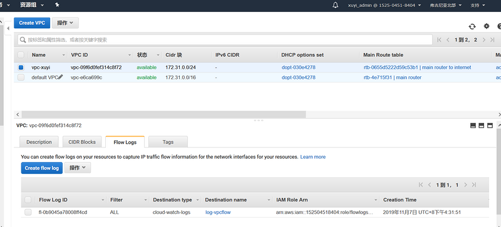Image resolution: width=501 pixels, height=227 pixels.
Task: Go to first page in VPC pagination
Action: coord(440,39)
